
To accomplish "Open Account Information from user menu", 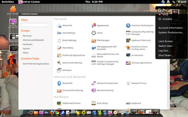I will click(x=171, y=28).
